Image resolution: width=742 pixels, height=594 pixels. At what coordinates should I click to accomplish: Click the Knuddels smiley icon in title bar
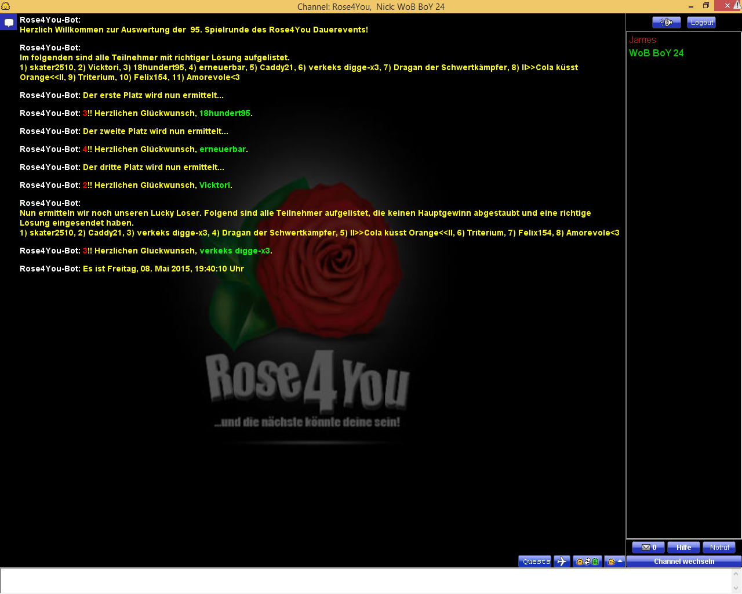pyautogui.click(x=6, y=6)
